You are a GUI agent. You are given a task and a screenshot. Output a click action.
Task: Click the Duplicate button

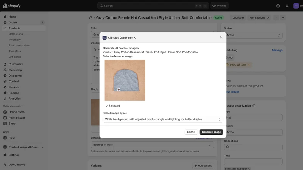[x=238, y=17]
